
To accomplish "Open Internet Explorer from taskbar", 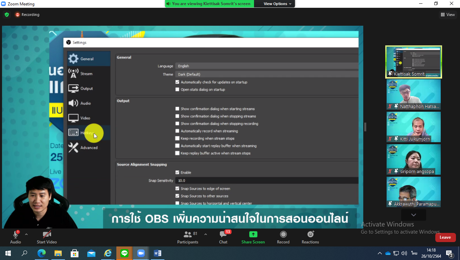I will tap(108, 253).
